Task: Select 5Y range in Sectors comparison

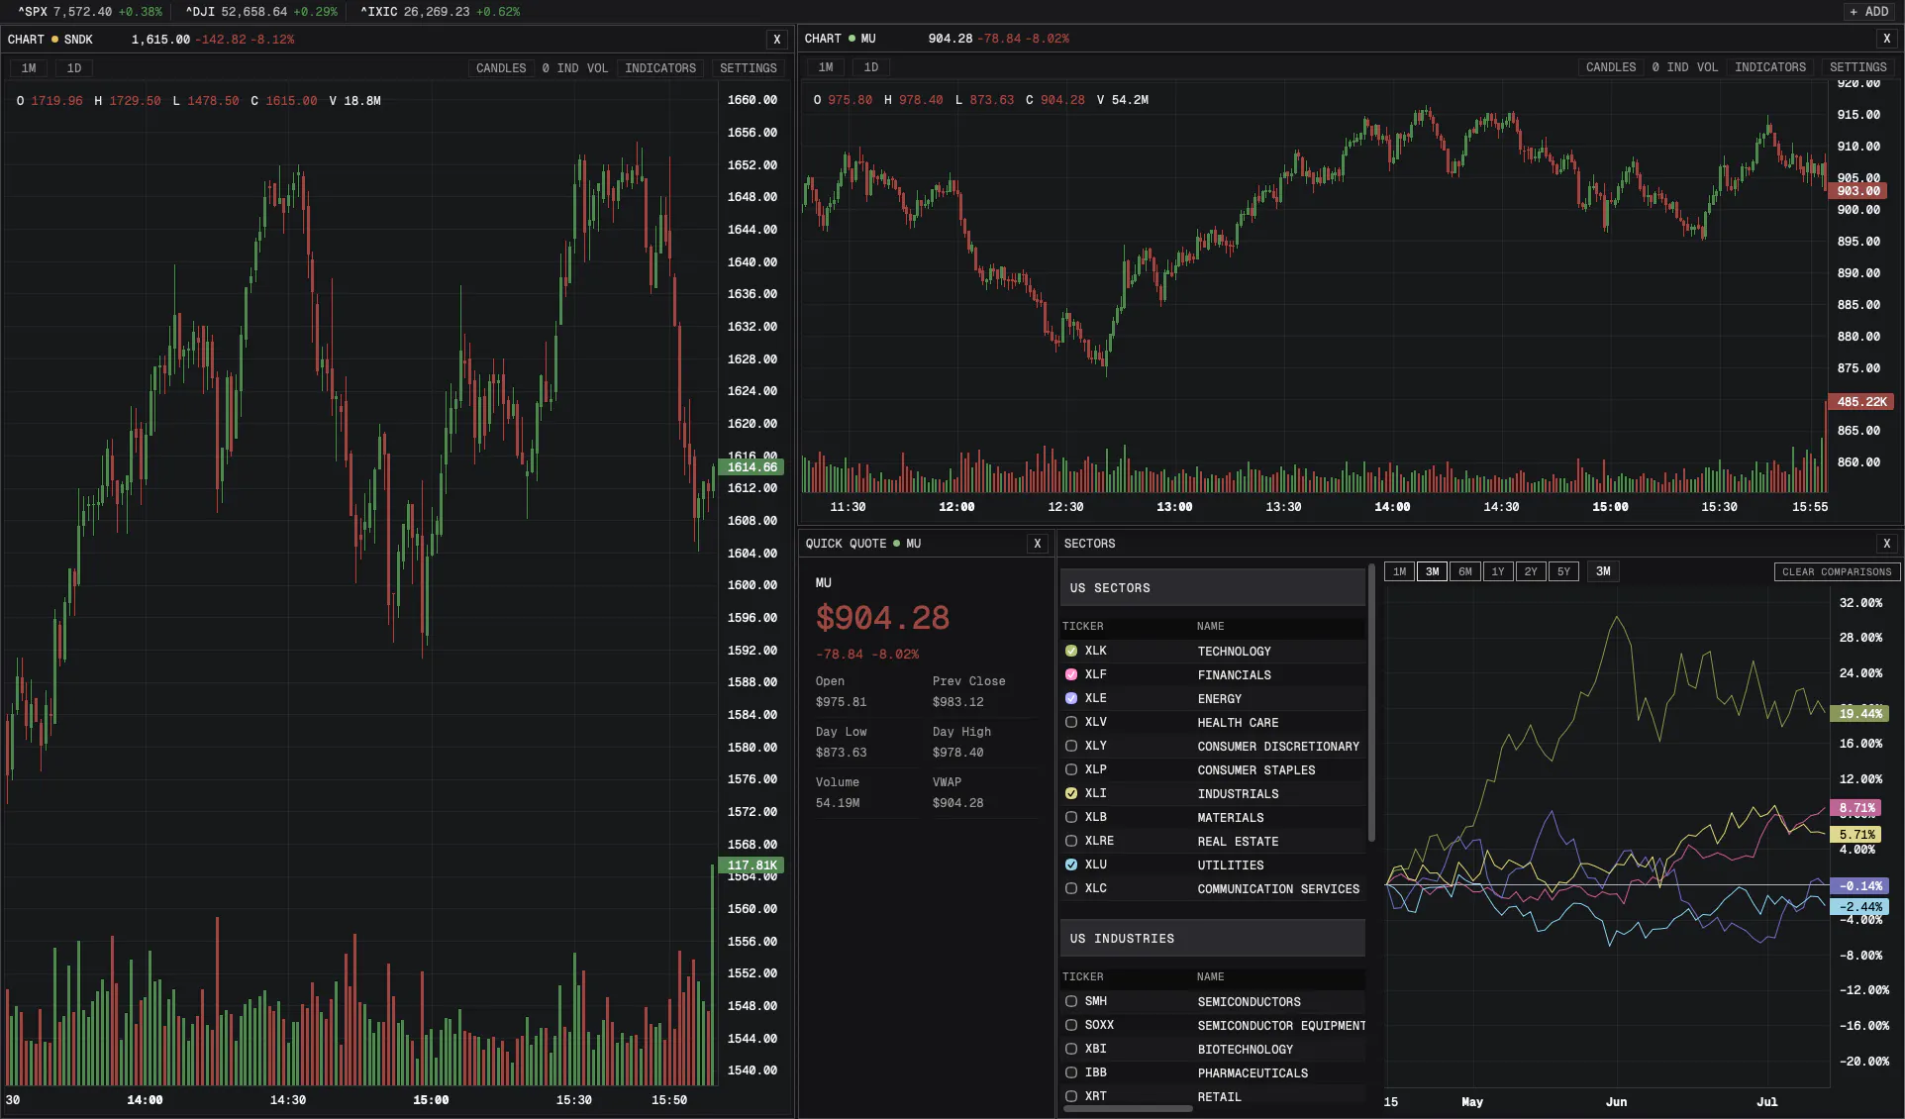Action: (x=1563, y=571)
